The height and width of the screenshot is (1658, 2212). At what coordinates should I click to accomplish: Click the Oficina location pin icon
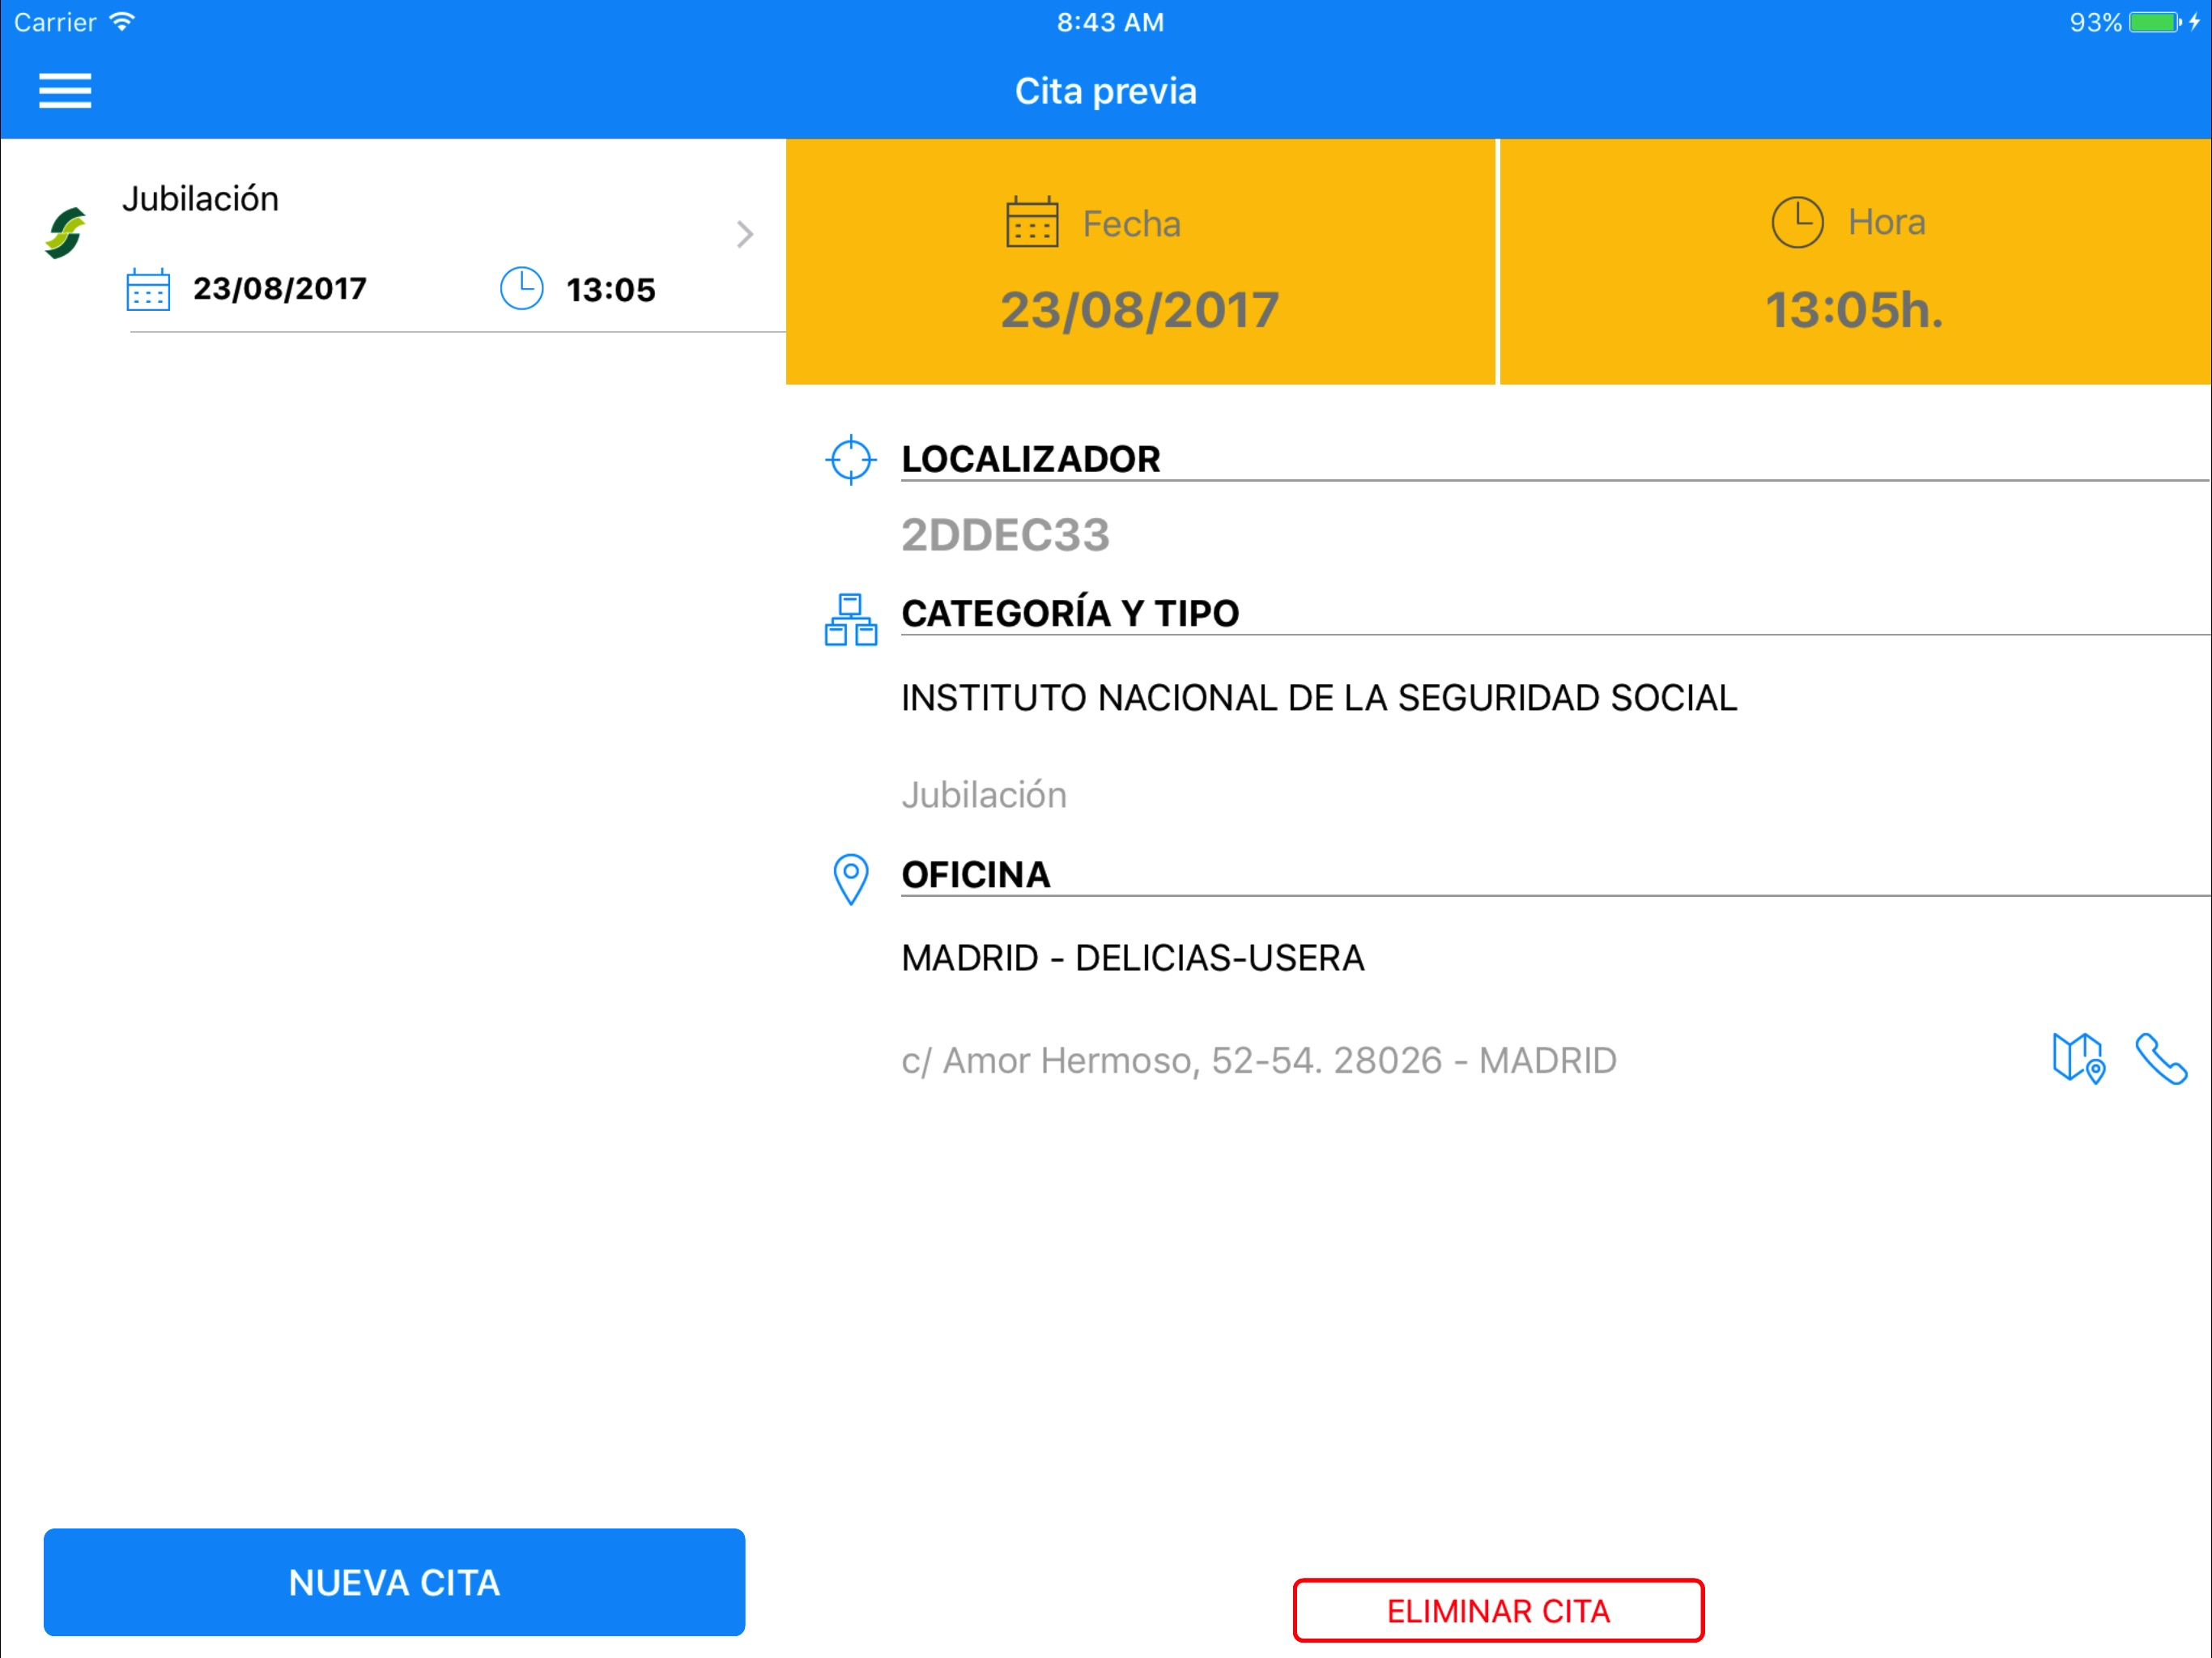(851, 880)
